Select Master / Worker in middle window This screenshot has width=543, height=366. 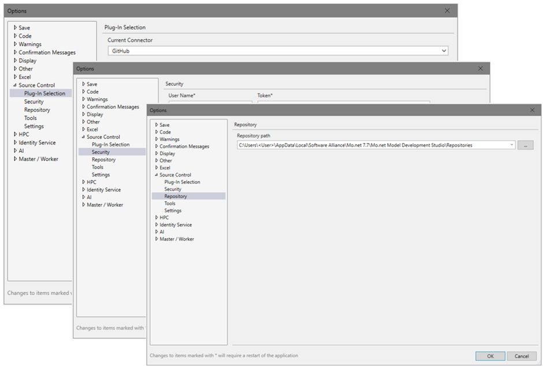105,205
